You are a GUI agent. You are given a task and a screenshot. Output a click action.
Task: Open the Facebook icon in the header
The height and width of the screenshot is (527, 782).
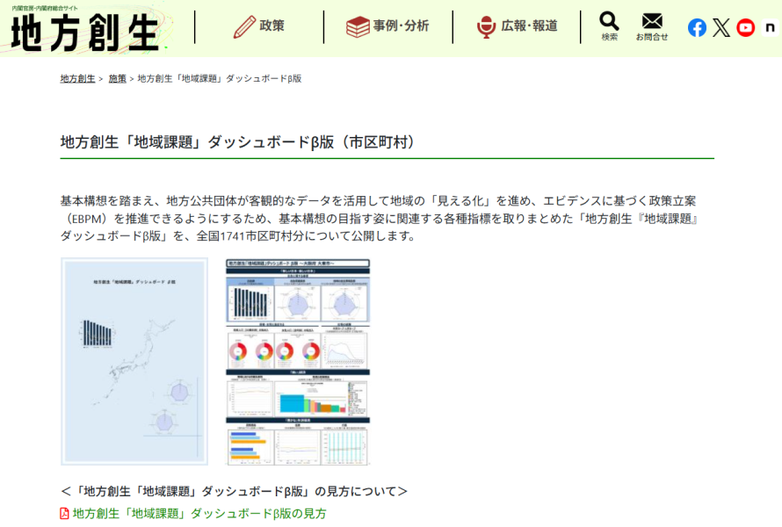697,27
